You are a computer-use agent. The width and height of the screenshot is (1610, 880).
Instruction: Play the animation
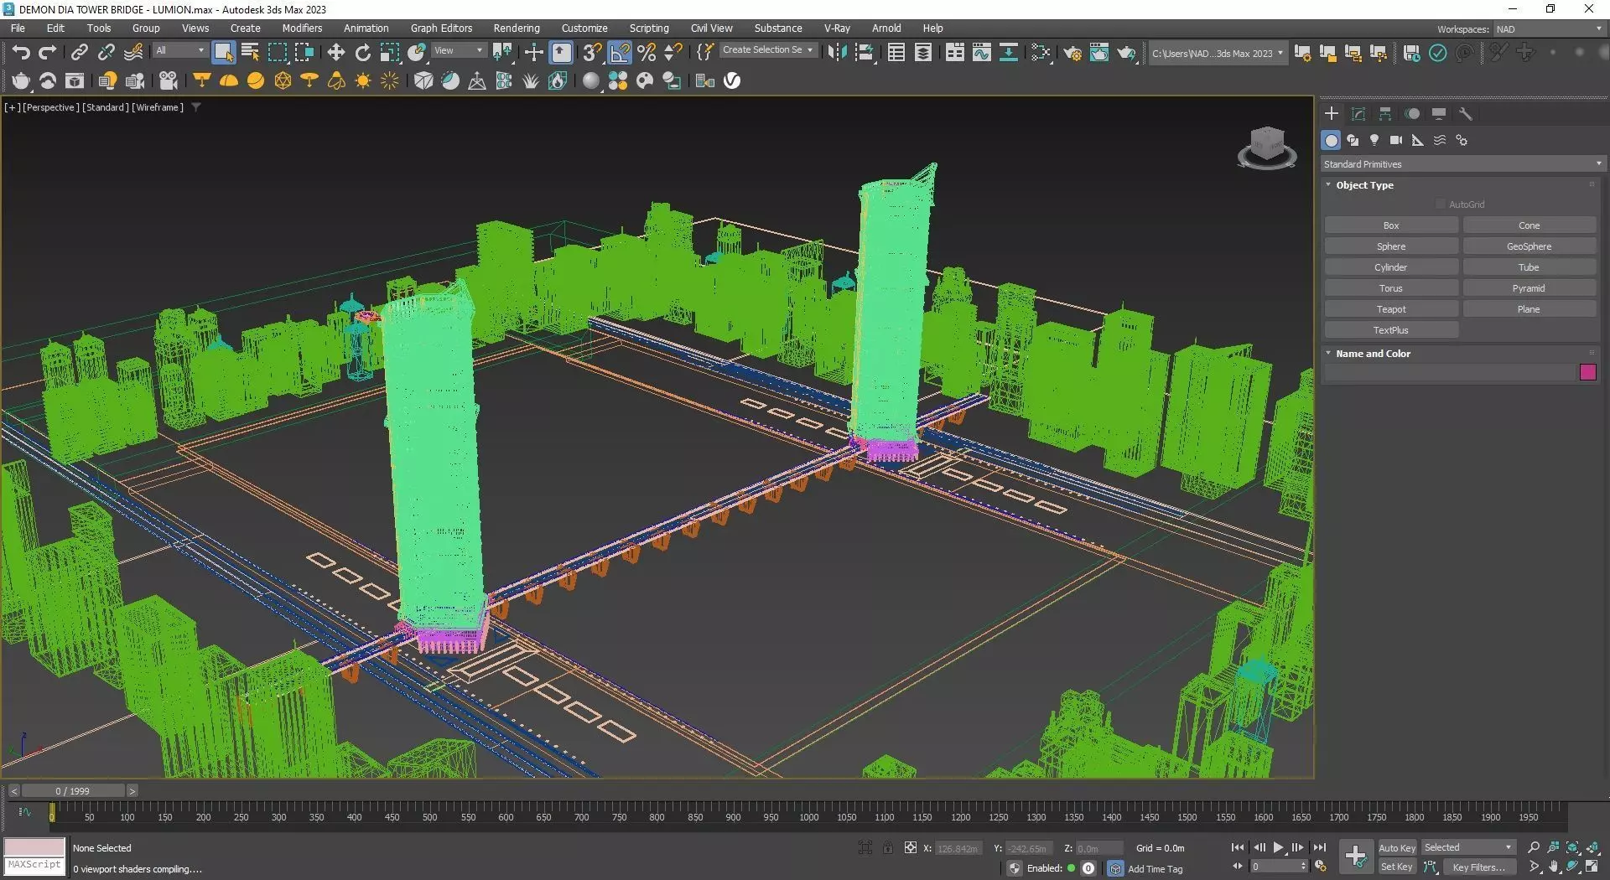(x=1278, y=848)
